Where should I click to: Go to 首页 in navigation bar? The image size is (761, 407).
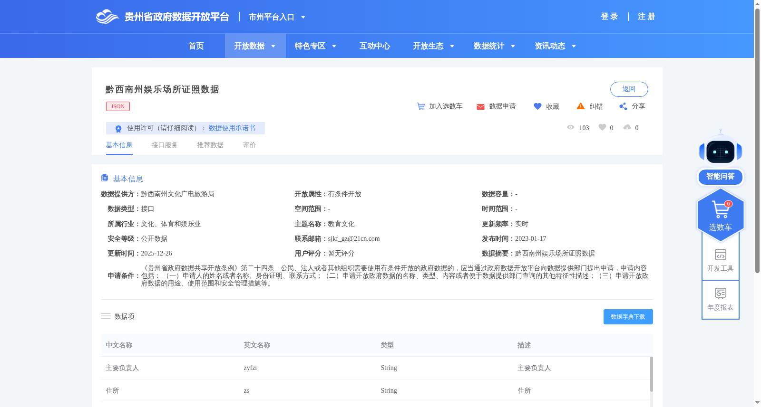[x=196, y=46]
